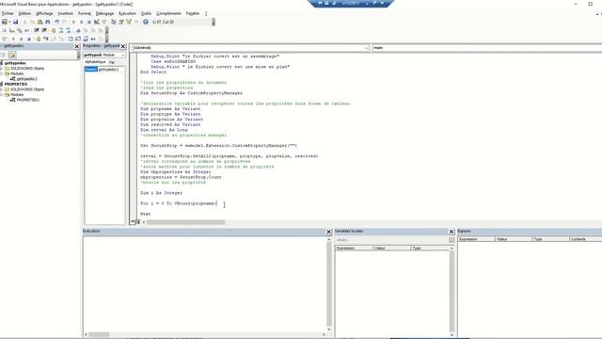Open the Insertion menu

(65, 13)
